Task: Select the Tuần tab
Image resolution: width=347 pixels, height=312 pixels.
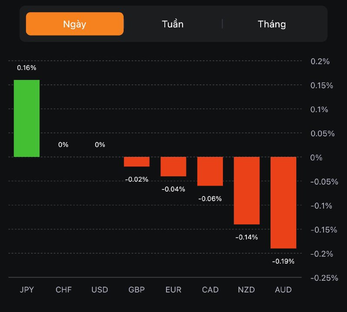Action: pos(173,24)
